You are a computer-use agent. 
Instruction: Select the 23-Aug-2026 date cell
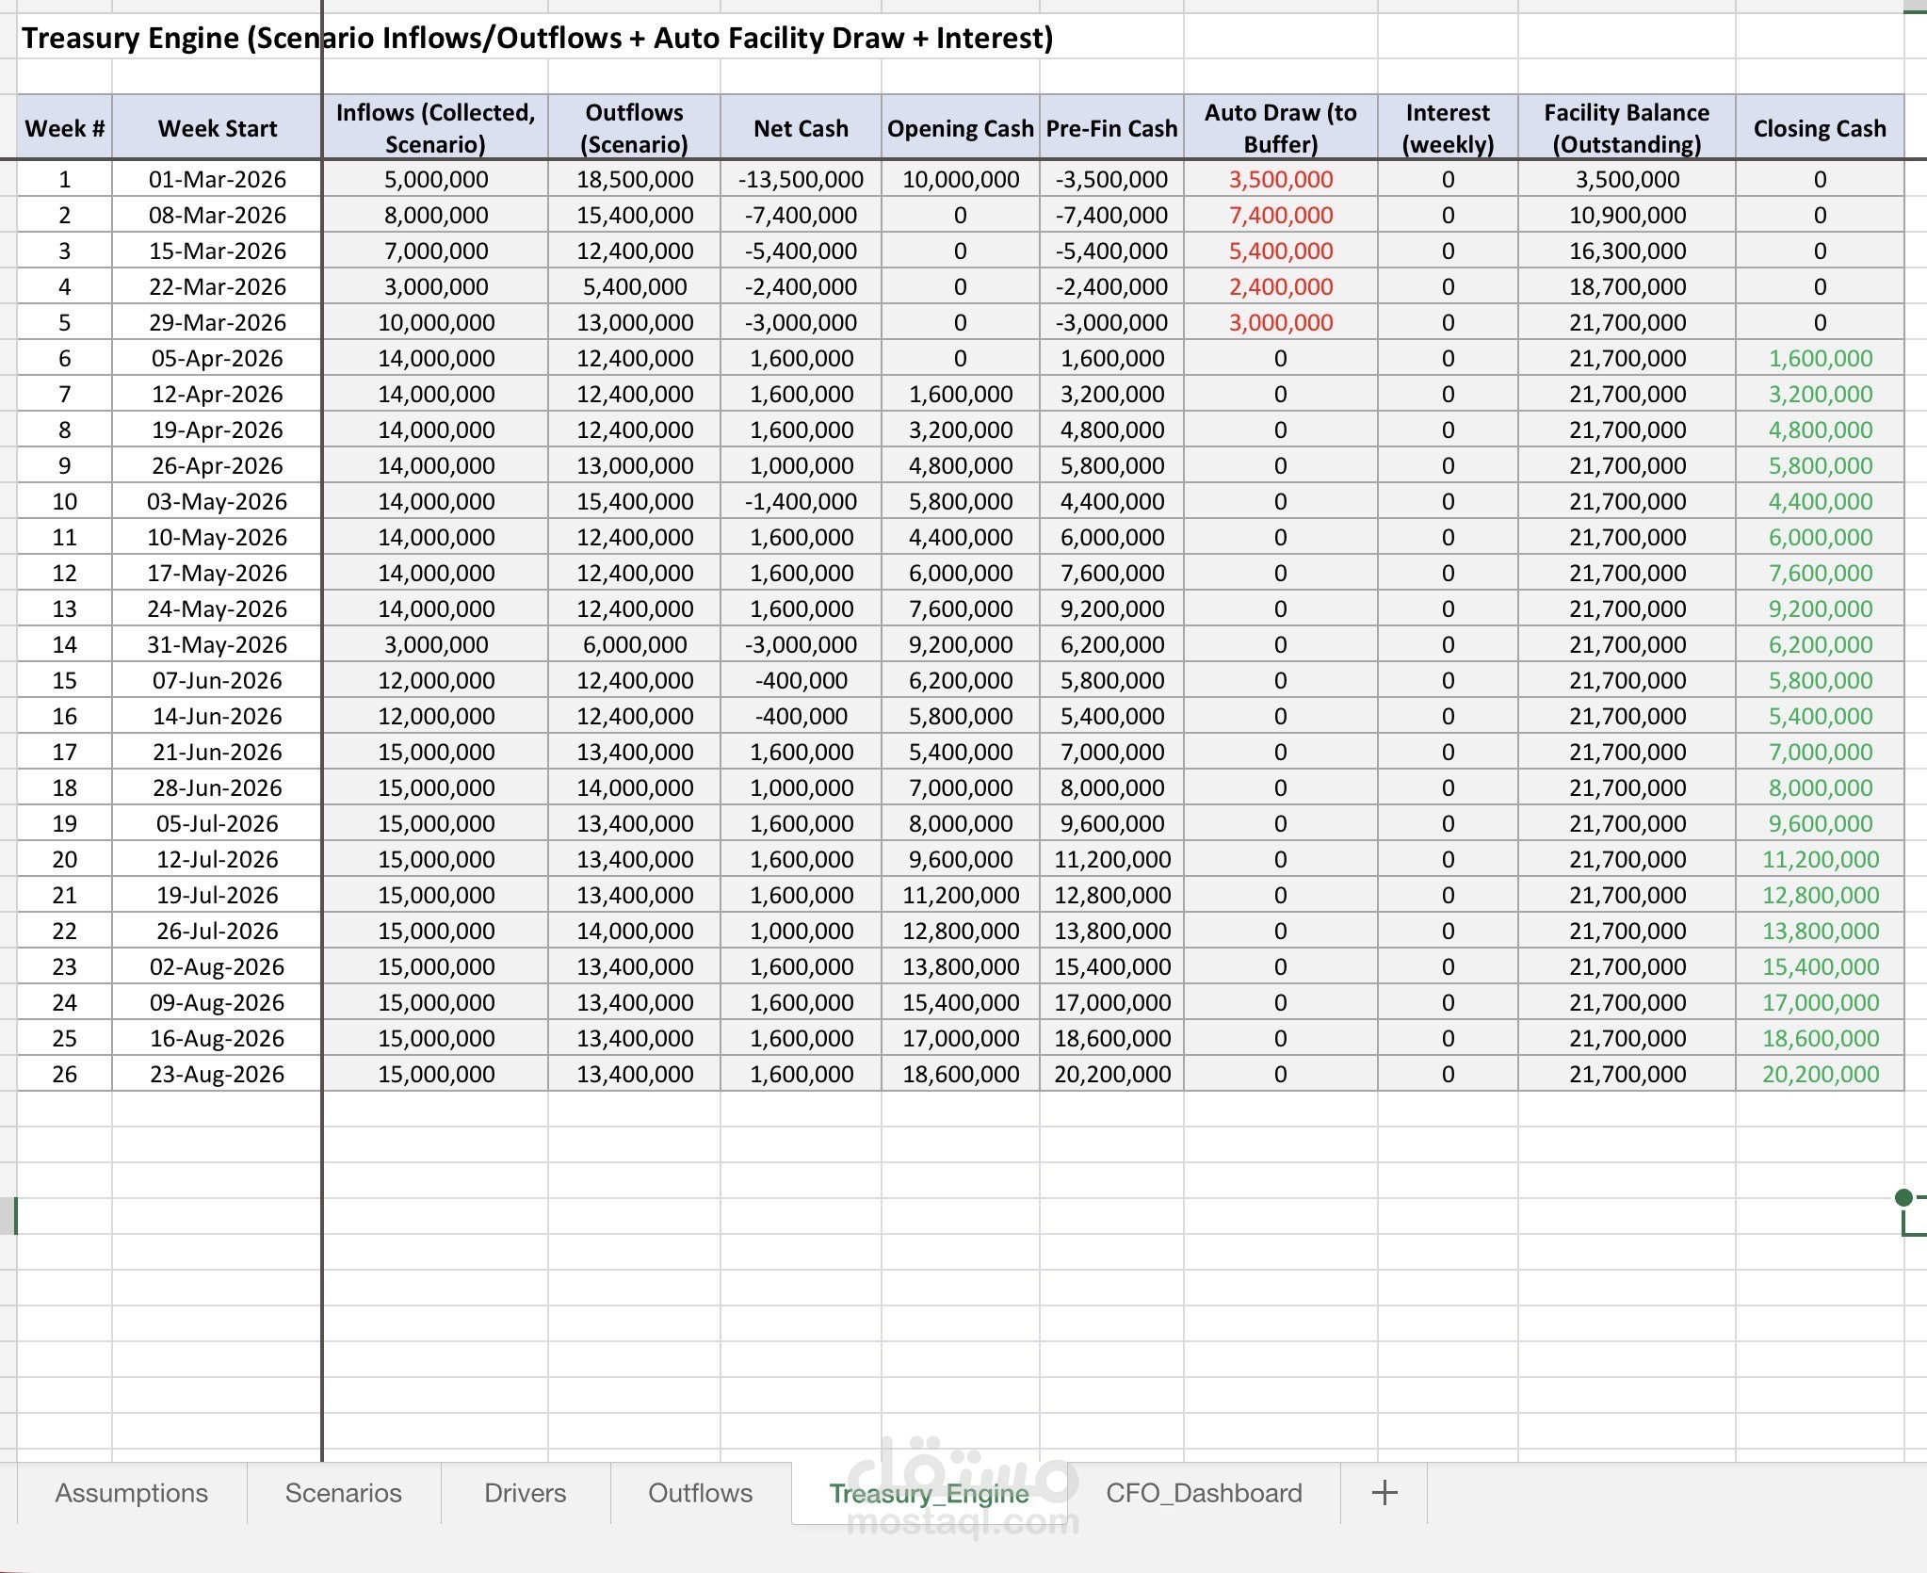(x=217, y=1074)
